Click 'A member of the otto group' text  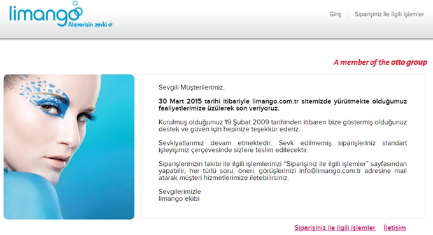[x=380, y=62]
